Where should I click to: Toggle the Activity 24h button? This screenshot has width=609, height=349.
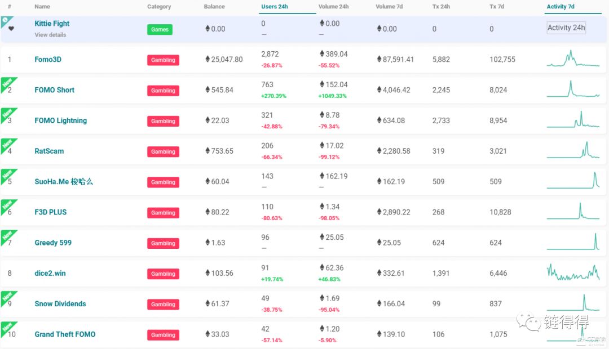pyautogui.click(x=566, y=28)
